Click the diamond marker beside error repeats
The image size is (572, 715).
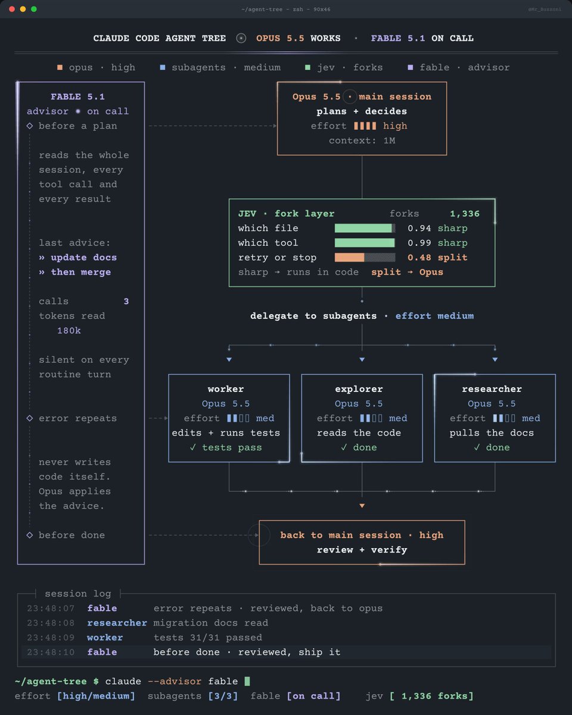(x=30, y=418)
